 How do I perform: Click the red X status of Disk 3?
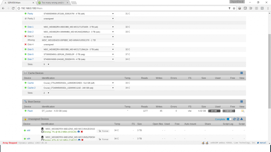click(x=25, y=36)
